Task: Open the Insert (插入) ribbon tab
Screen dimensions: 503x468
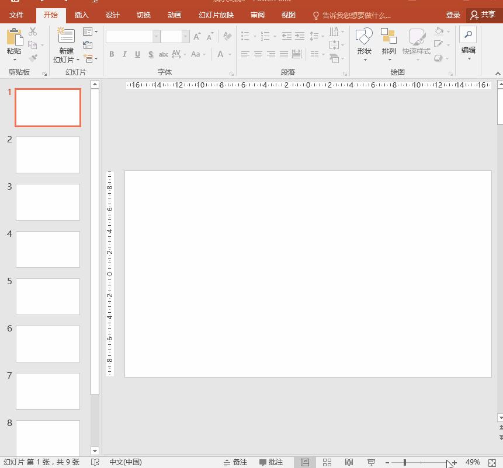Action: [82, 15]
